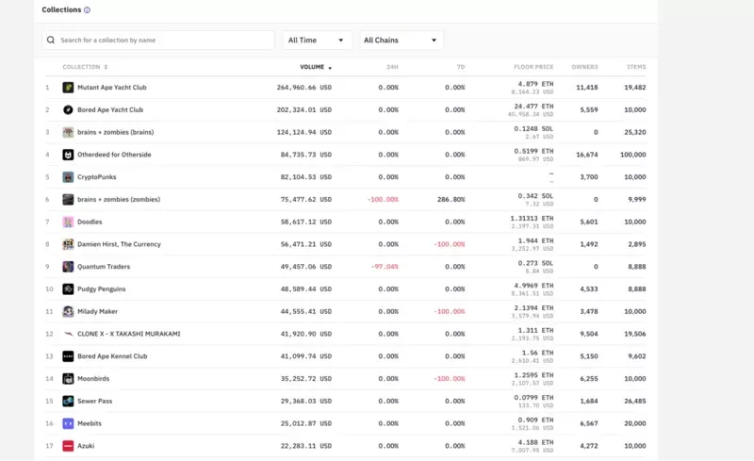Sort by Items column header
Screen dimensions: 754x461
pos(637,67)
